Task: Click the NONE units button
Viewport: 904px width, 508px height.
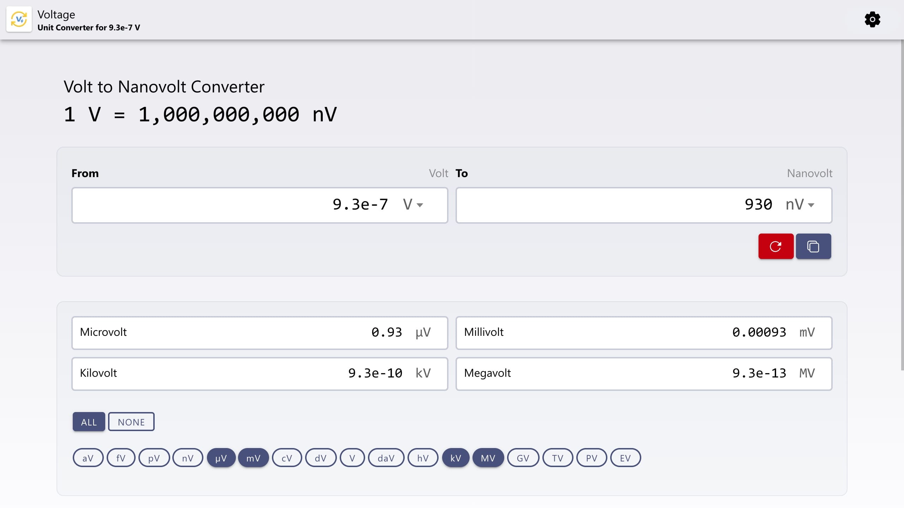Action: [x=131, y=422]
